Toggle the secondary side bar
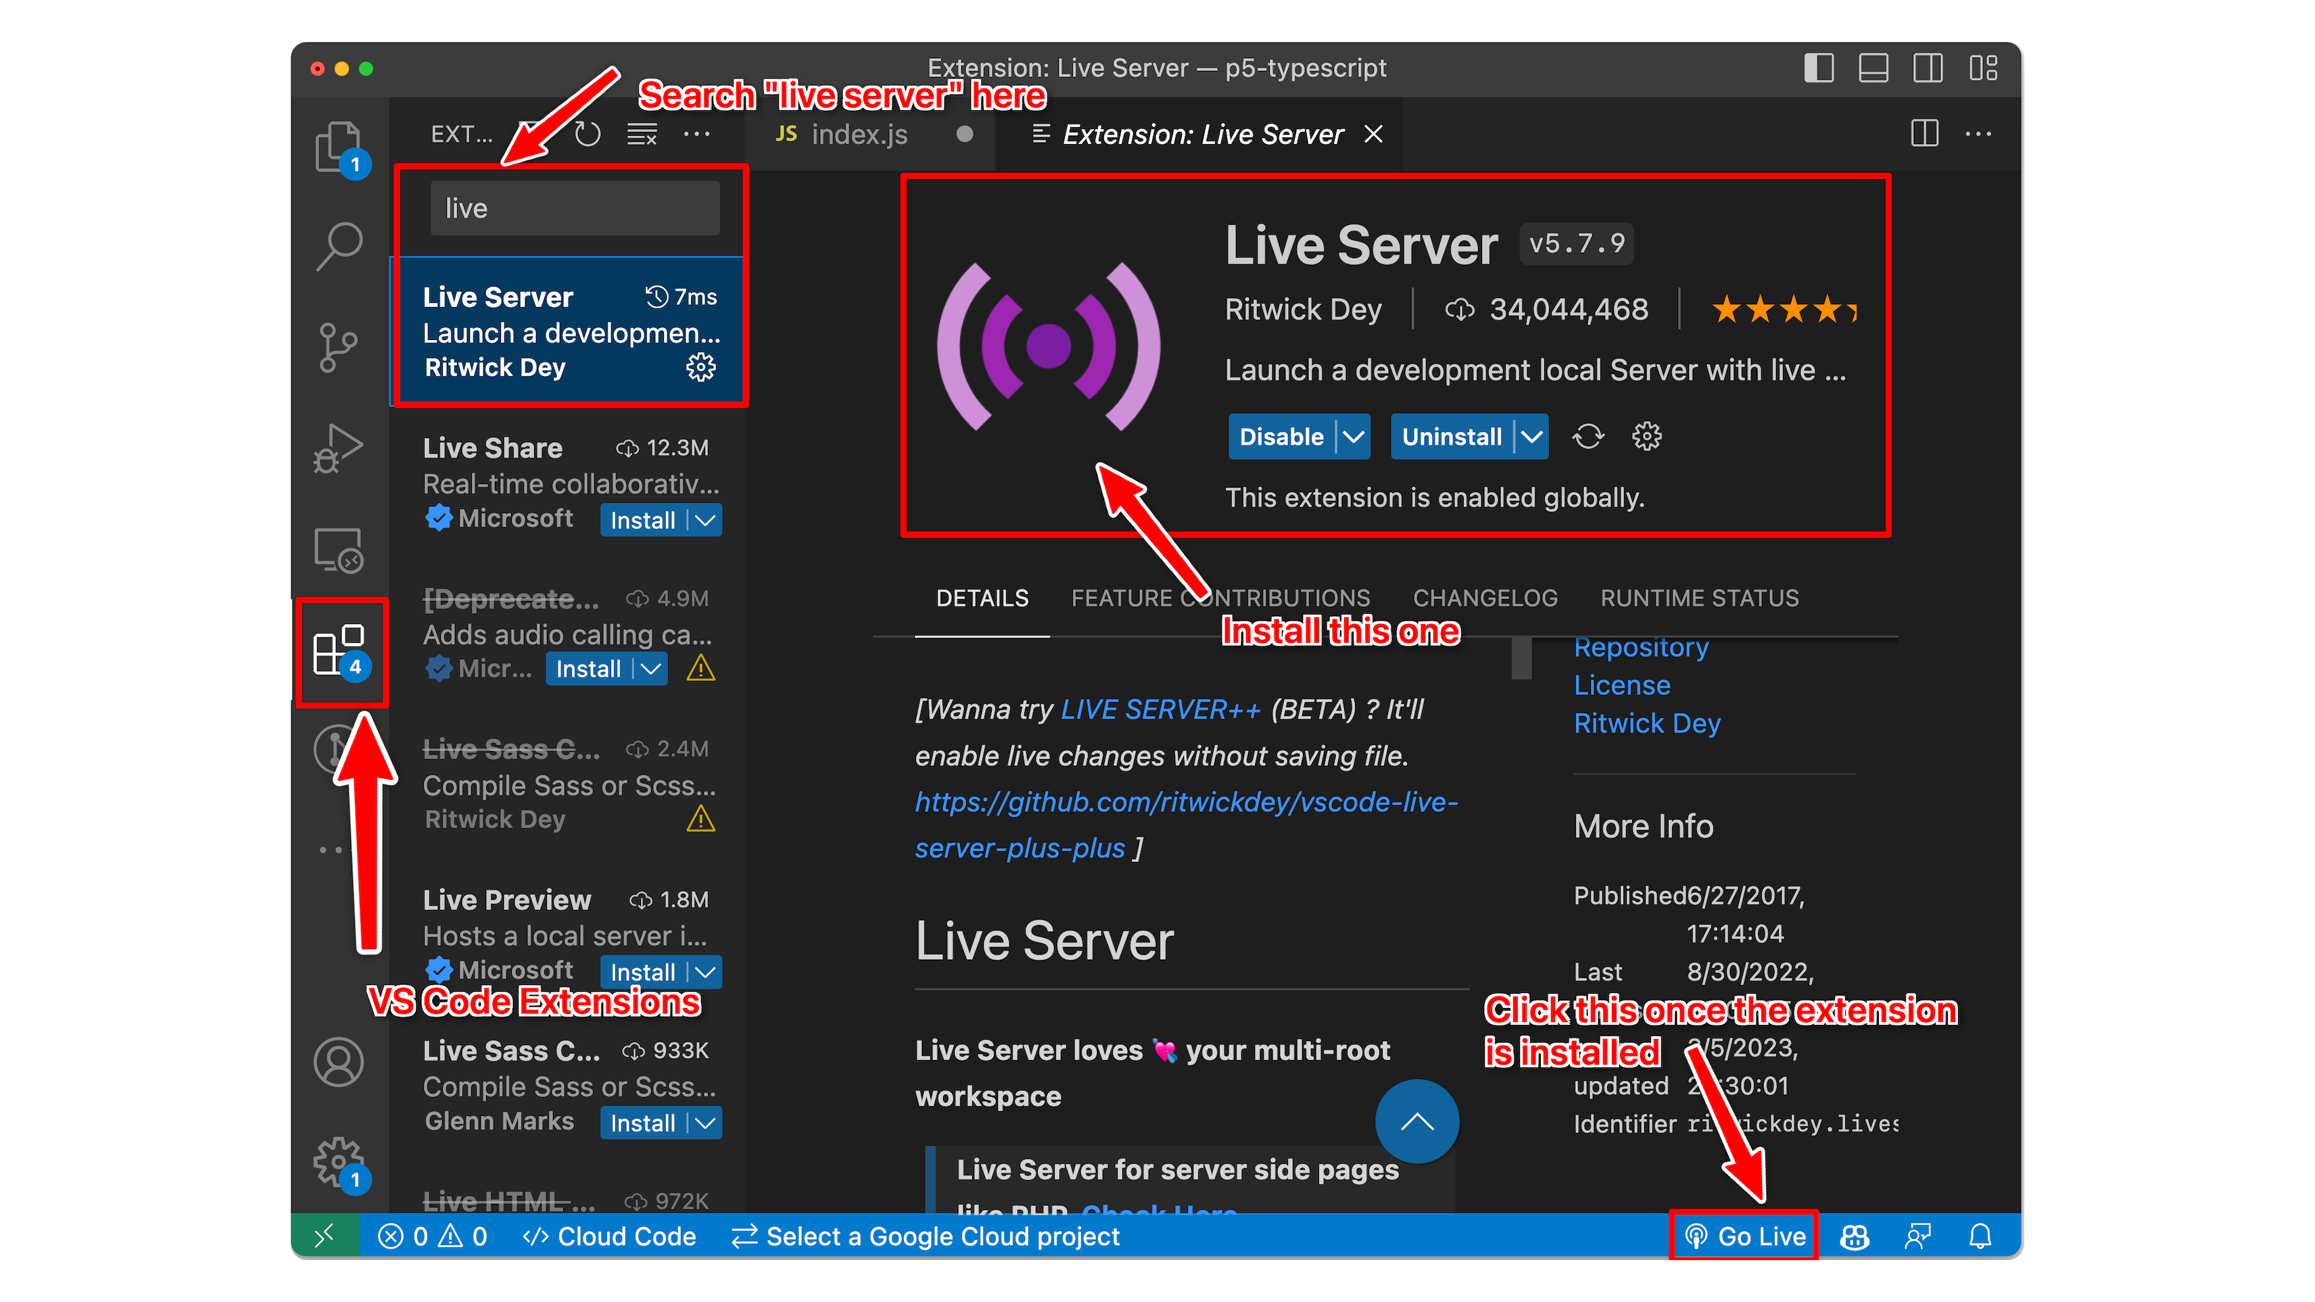The image size is (2315, 1302). pyautogui.click(x=1928, y=68)
